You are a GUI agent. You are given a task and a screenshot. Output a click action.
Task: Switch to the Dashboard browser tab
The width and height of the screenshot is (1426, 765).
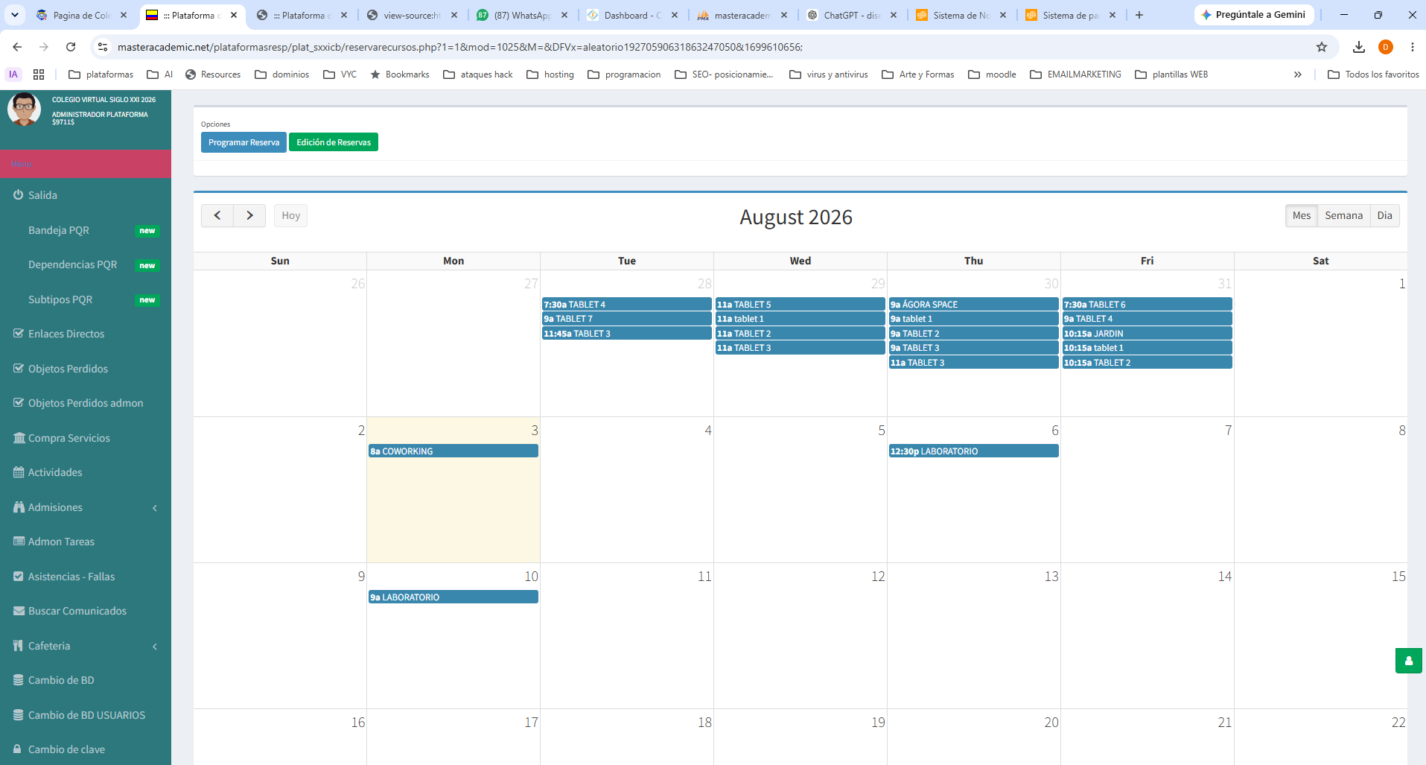tap(633, 15)
